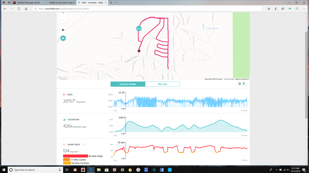The width and height of the screenshot is (309, 173).
Task: Zoom out on the map
Action: [x=63, y=20]
